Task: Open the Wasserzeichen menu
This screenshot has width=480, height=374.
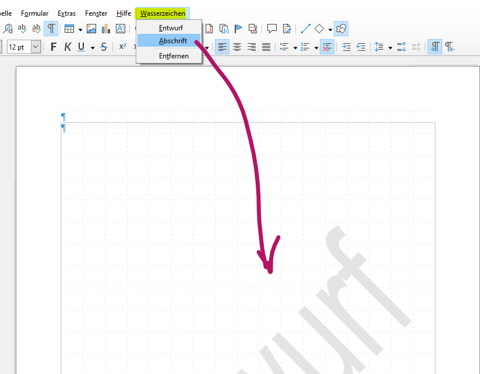Action: click(x=163, y=13)
